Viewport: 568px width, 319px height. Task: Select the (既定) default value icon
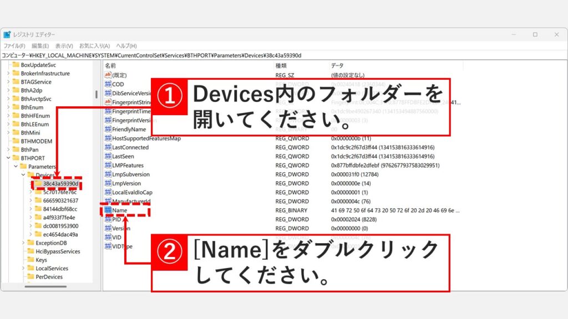(107, 75)
